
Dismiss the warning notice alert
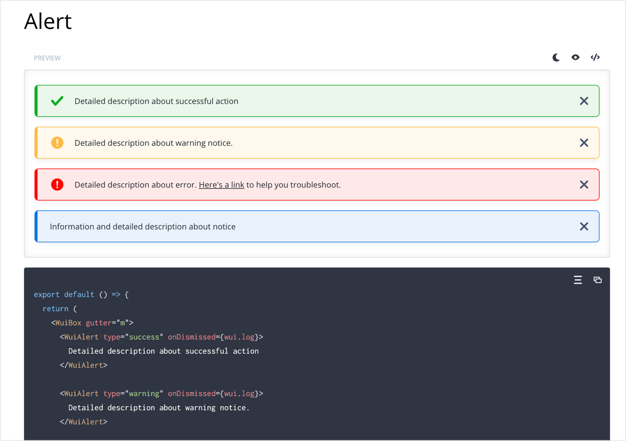tap(584, 143)
